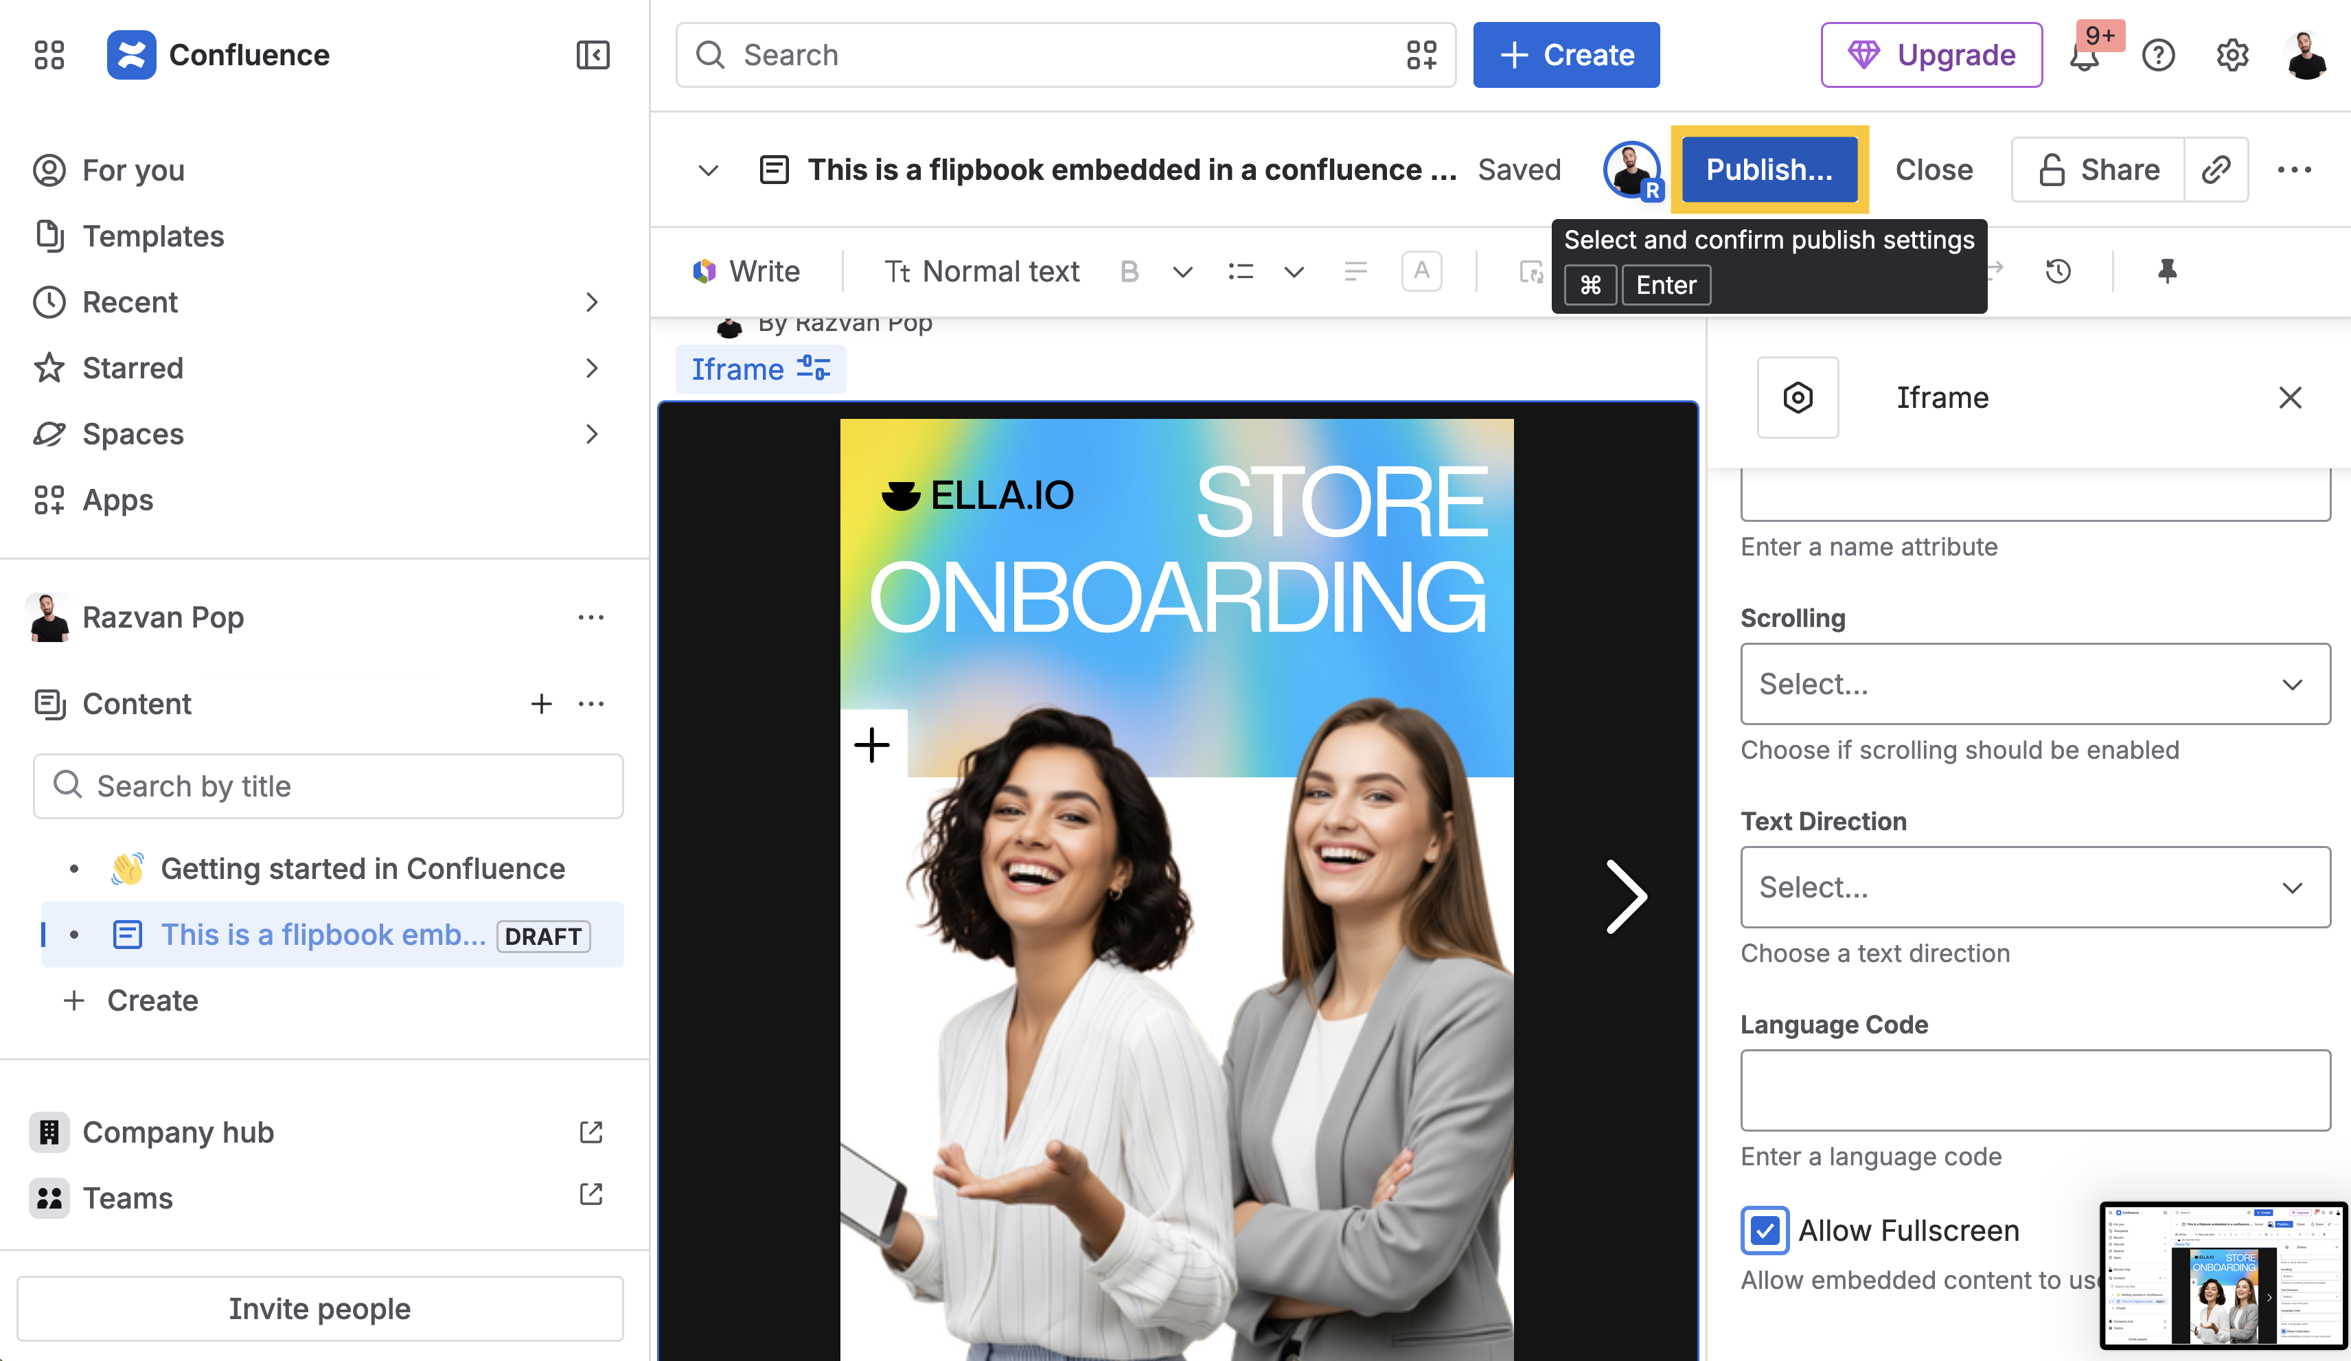The width and height of the screenshot is (2351, 1361).
Task: Open the Text Direction select dropdown
Action: [2036, 887]
